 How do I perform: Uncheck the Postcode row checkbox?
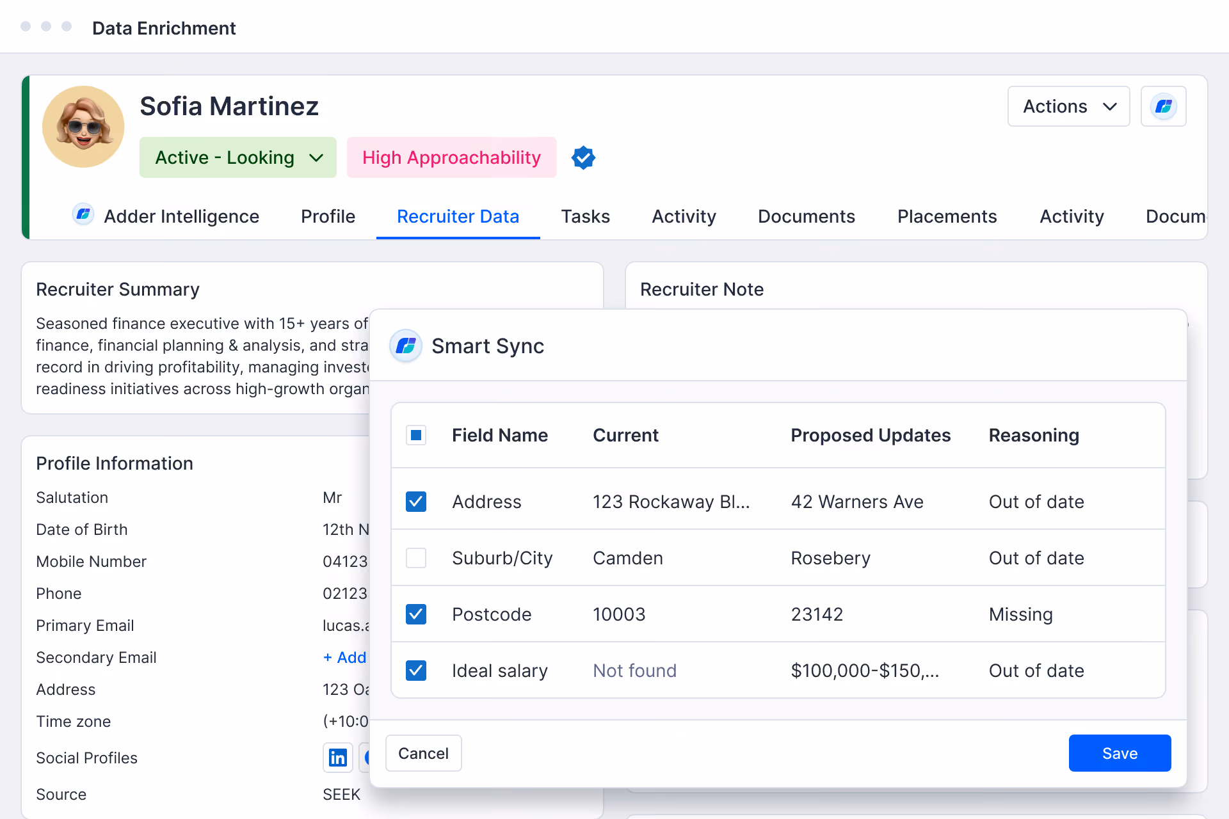(416, 614)
